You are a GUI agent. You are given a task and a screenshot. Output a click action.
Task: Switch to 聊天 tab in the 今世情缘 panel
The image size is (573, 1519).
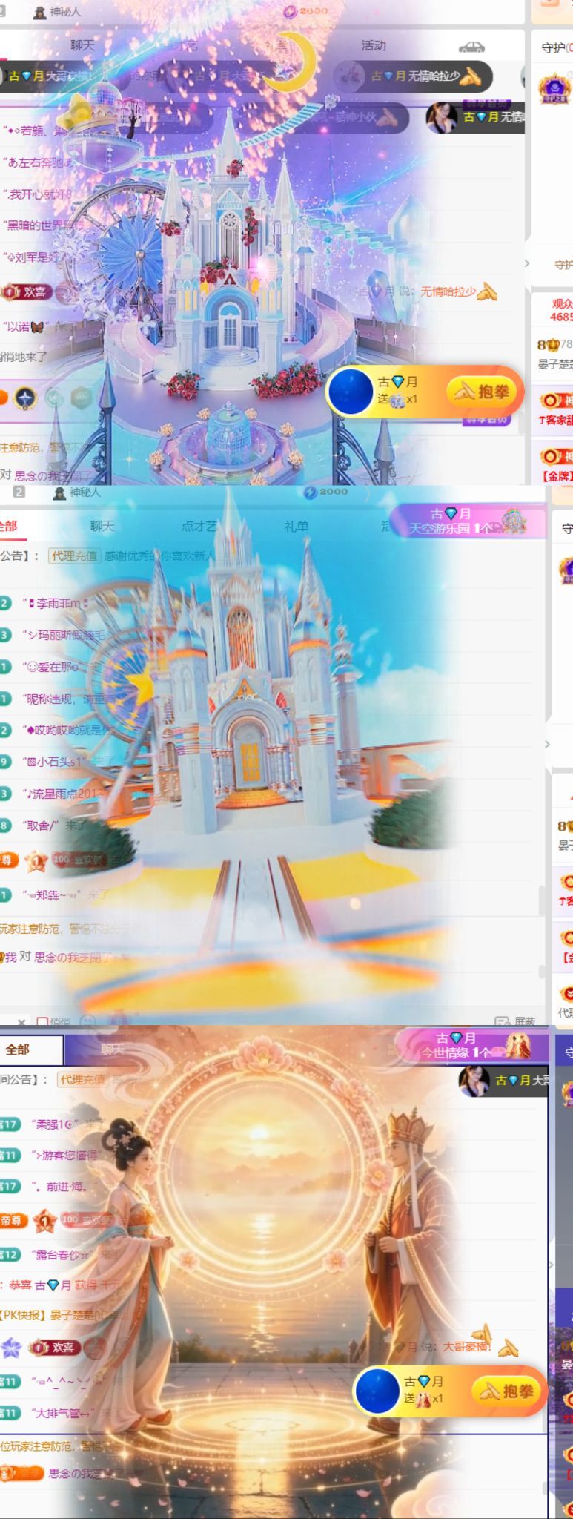pyautogui.click(x=113, y=1049)
